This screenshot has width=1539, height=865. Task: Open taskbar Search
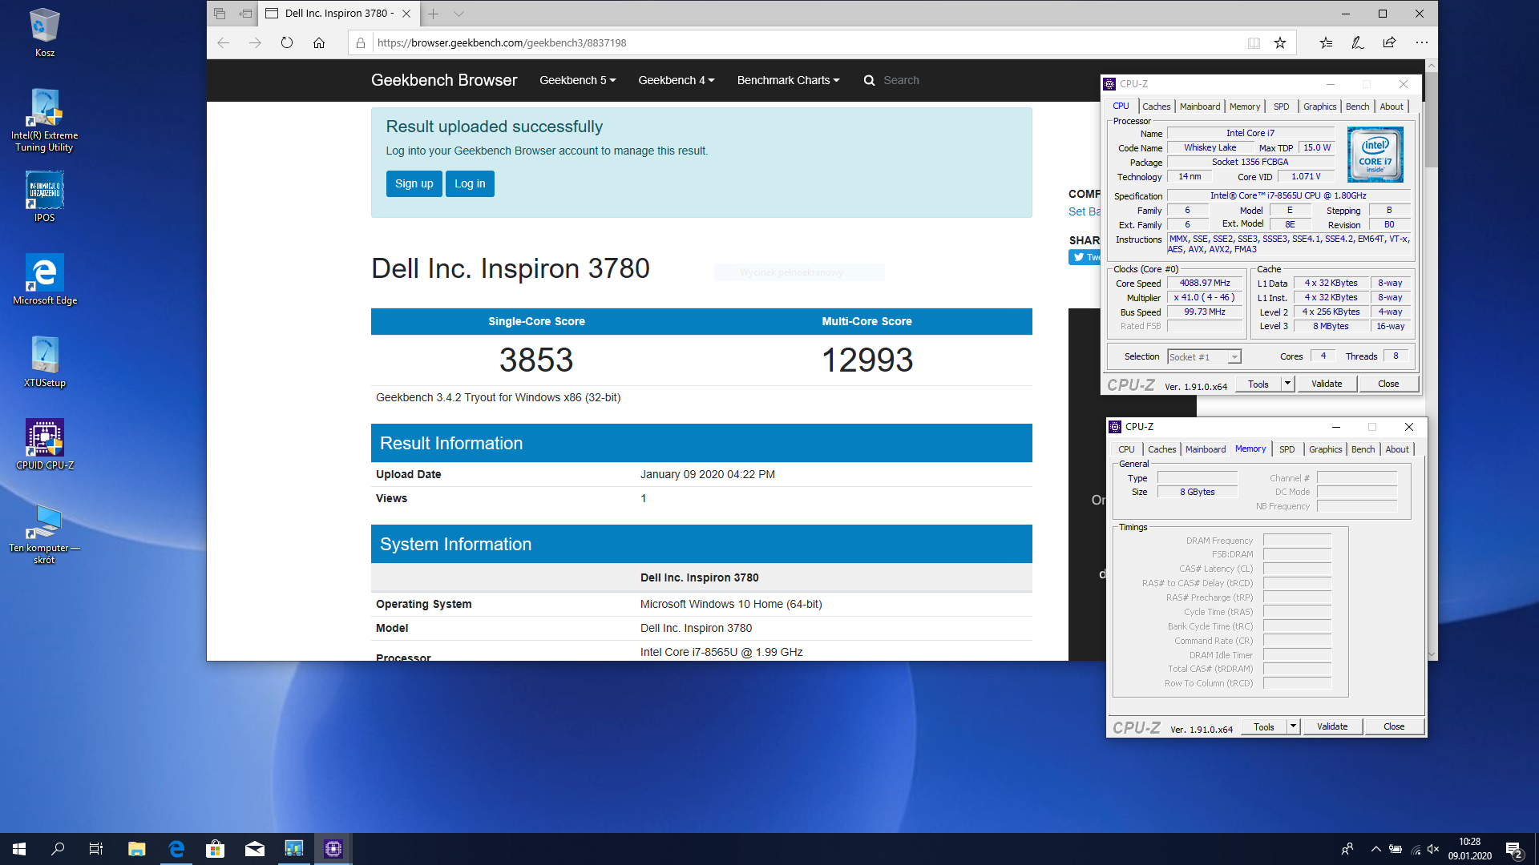click(58, 849)
